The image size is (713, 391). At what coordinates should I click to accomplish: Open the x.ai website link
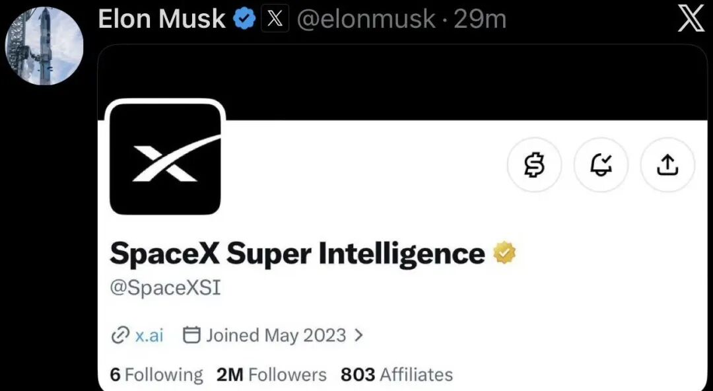pyautogui.click(x=149, y=336)
